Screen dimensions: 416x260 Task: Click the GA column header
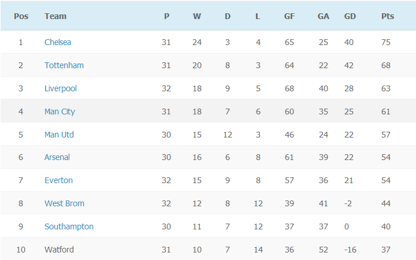(x=324, y=16)
